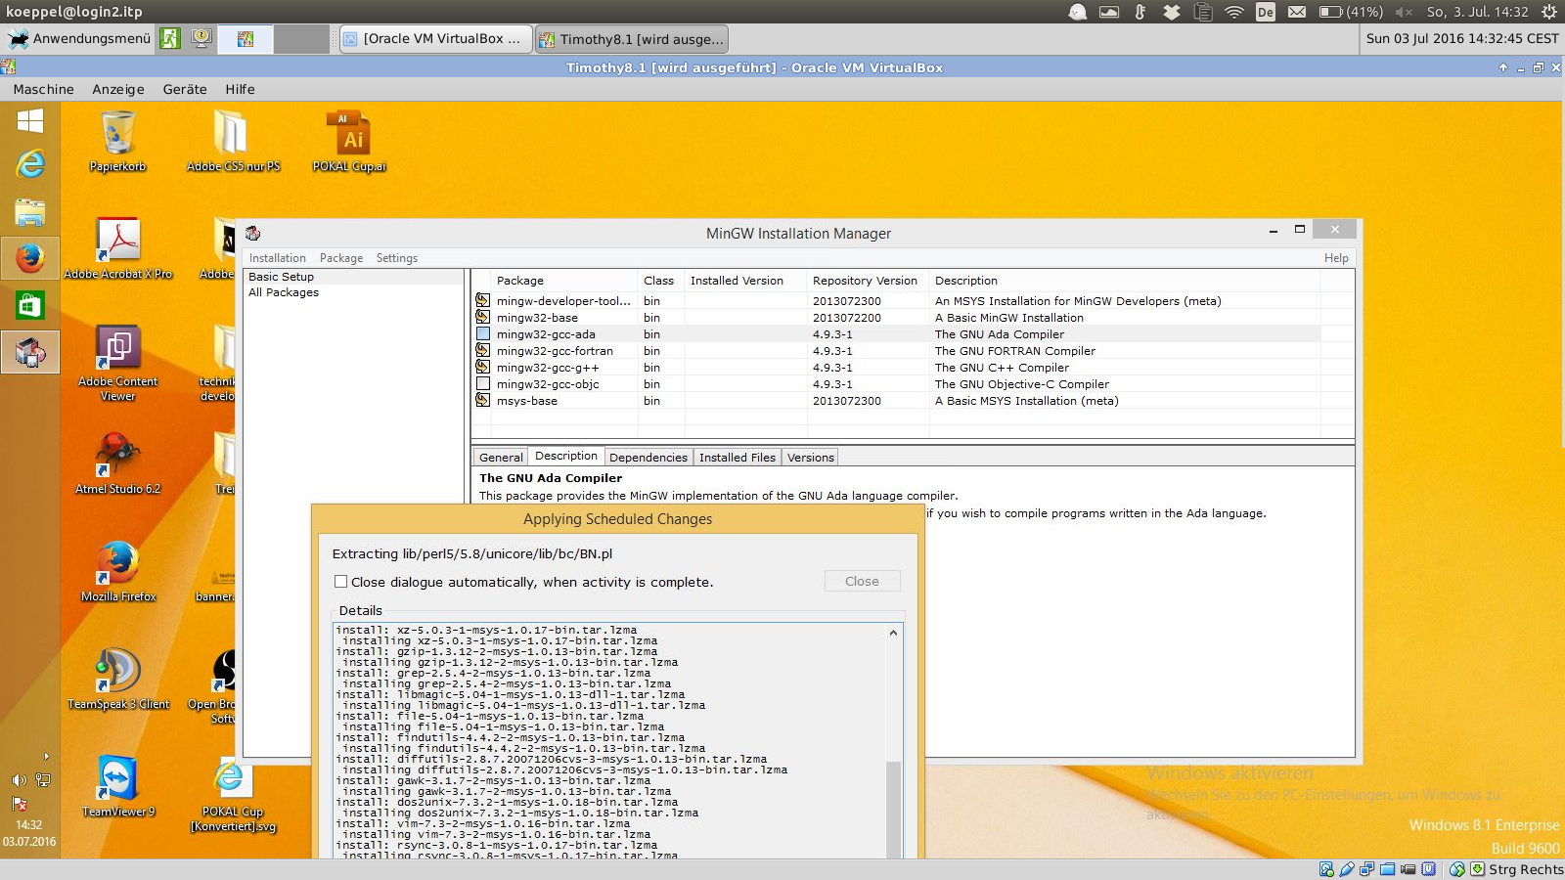The height and width of the screenshot is (880, 1565).
Task: Click the MinGW installer taskbar icon
Action: [30, 352]
